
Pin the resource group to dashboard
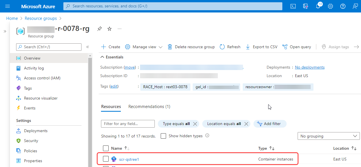pos(100,29)
